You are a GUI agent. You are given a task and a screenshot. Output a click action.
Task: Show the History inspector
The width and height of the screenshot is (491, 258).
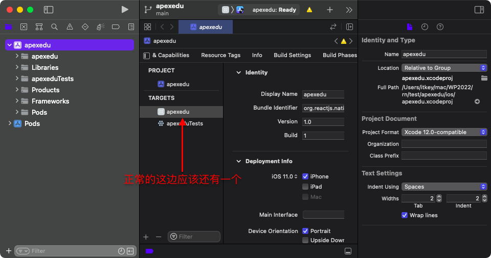425,27
